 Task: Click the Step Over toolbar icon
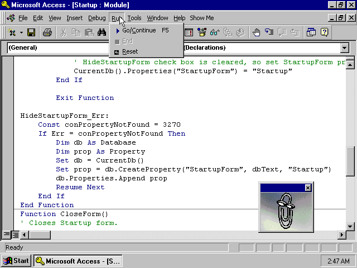(282, 32)
